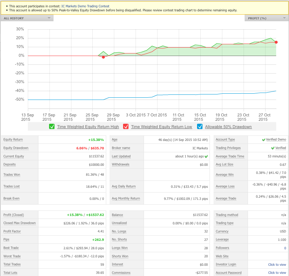Click the Time Weighted Equity Return Low legend label
This screenshot has width=289, height=276.
pos(162,127)
